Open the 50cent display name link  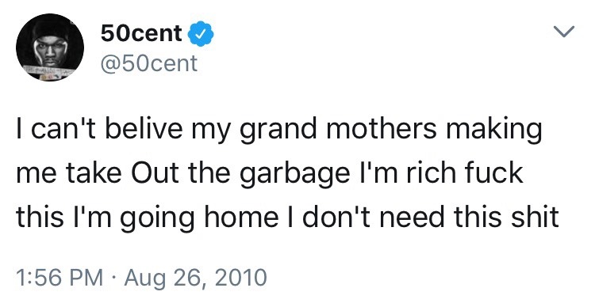pyautogui.click(x=141, y=33)
